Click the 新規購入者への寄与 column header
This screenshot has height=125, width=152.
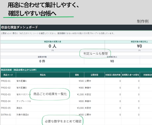pyautogui.click(x=131, y=75)
